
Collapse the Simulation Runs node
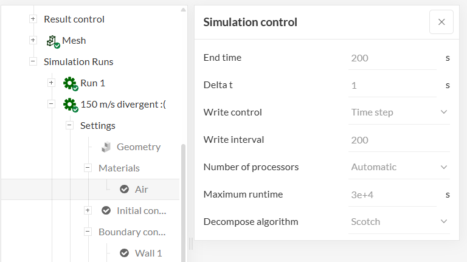pos(33,62)
